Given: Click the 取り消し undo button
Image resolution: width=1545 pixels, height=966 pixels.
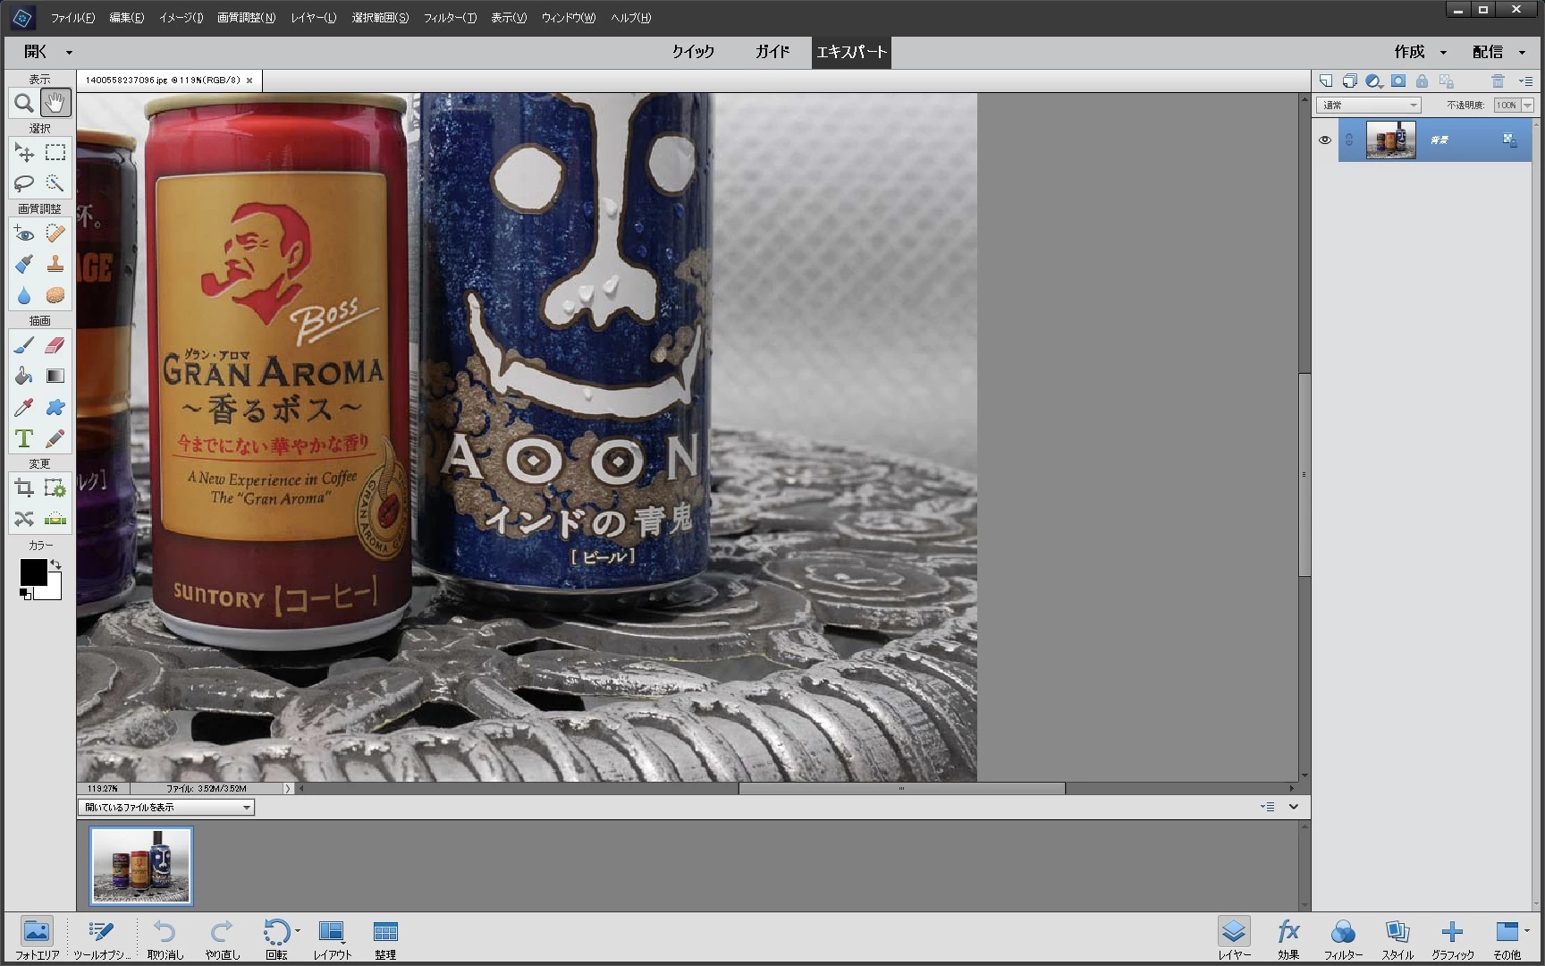Looking at the screenshot, I should pos(165,938).
